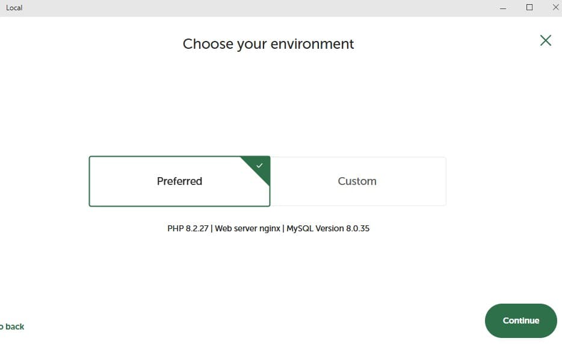Click the "Web server nginx" text
The width and height of the screenshot is (562, 344).
pos(247,229)
